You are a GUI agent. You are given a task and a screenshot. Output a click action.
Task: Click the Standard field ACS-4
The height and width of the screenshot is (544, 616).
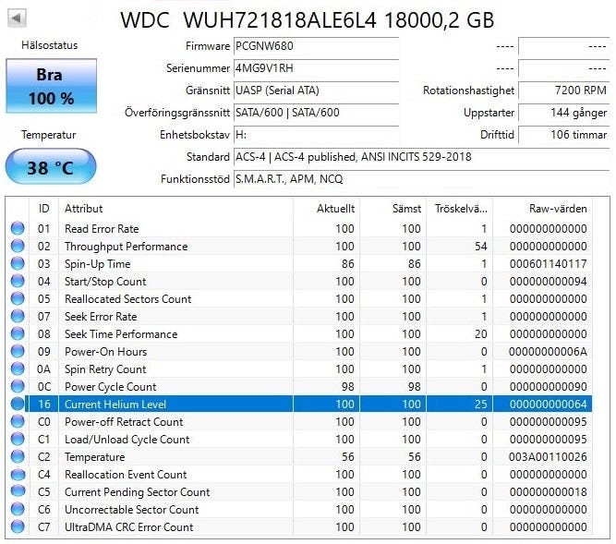pos(421,157)
